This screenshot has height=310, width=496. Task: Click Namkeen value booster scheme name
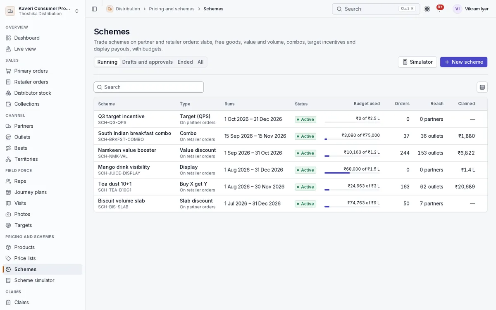pyautogui.click(x=127, y=150)
